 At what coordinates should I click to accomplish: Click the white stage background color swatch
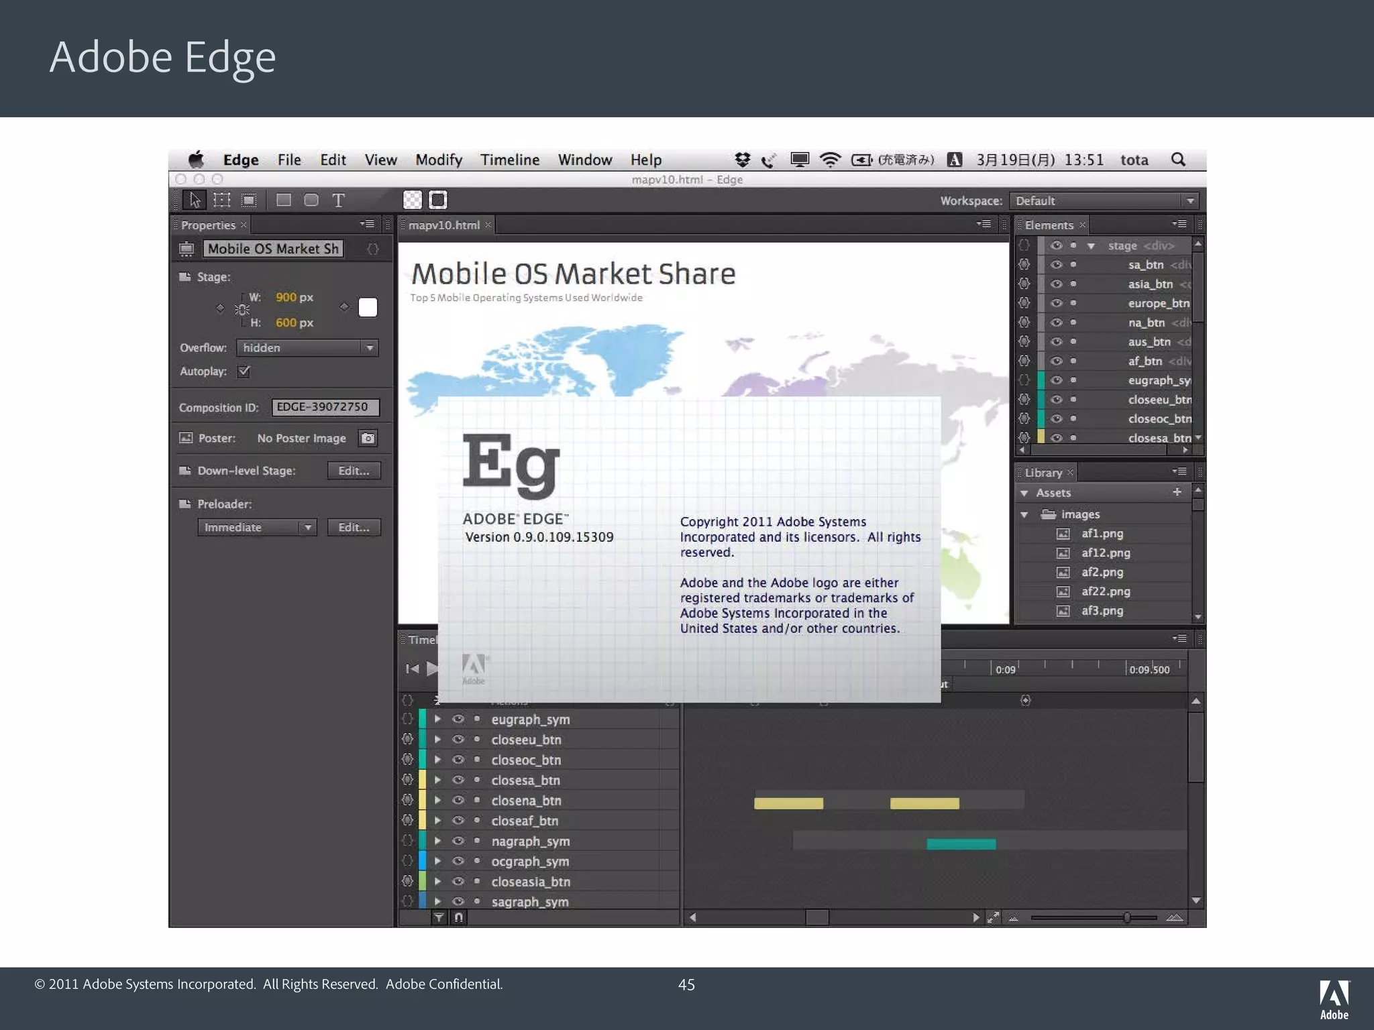[x=368, y=307]
